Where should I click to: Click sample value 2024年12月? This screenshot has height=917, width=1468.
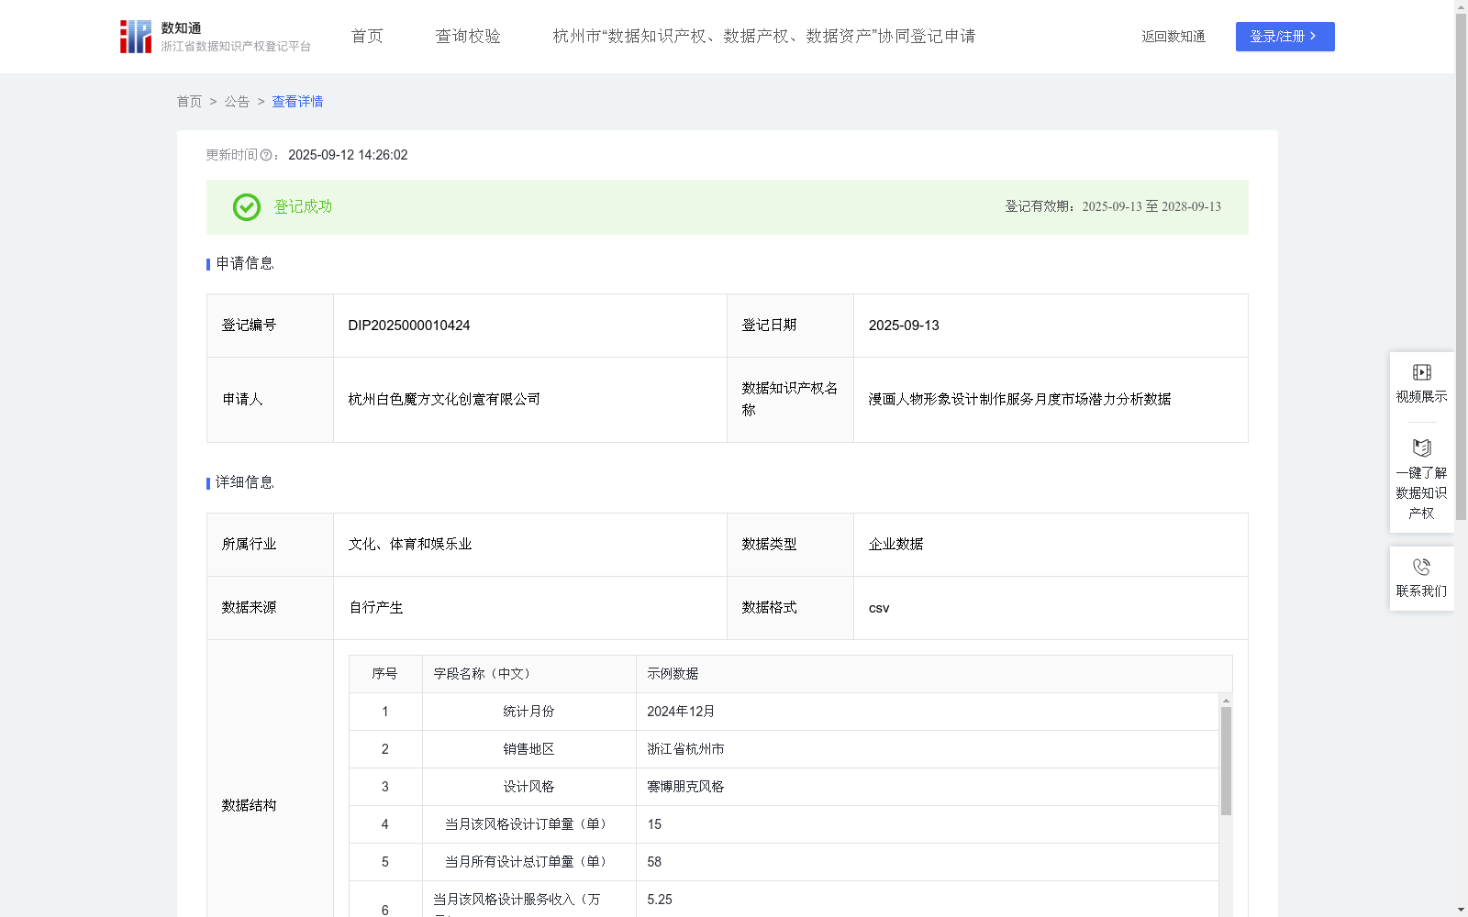point(681,712)
